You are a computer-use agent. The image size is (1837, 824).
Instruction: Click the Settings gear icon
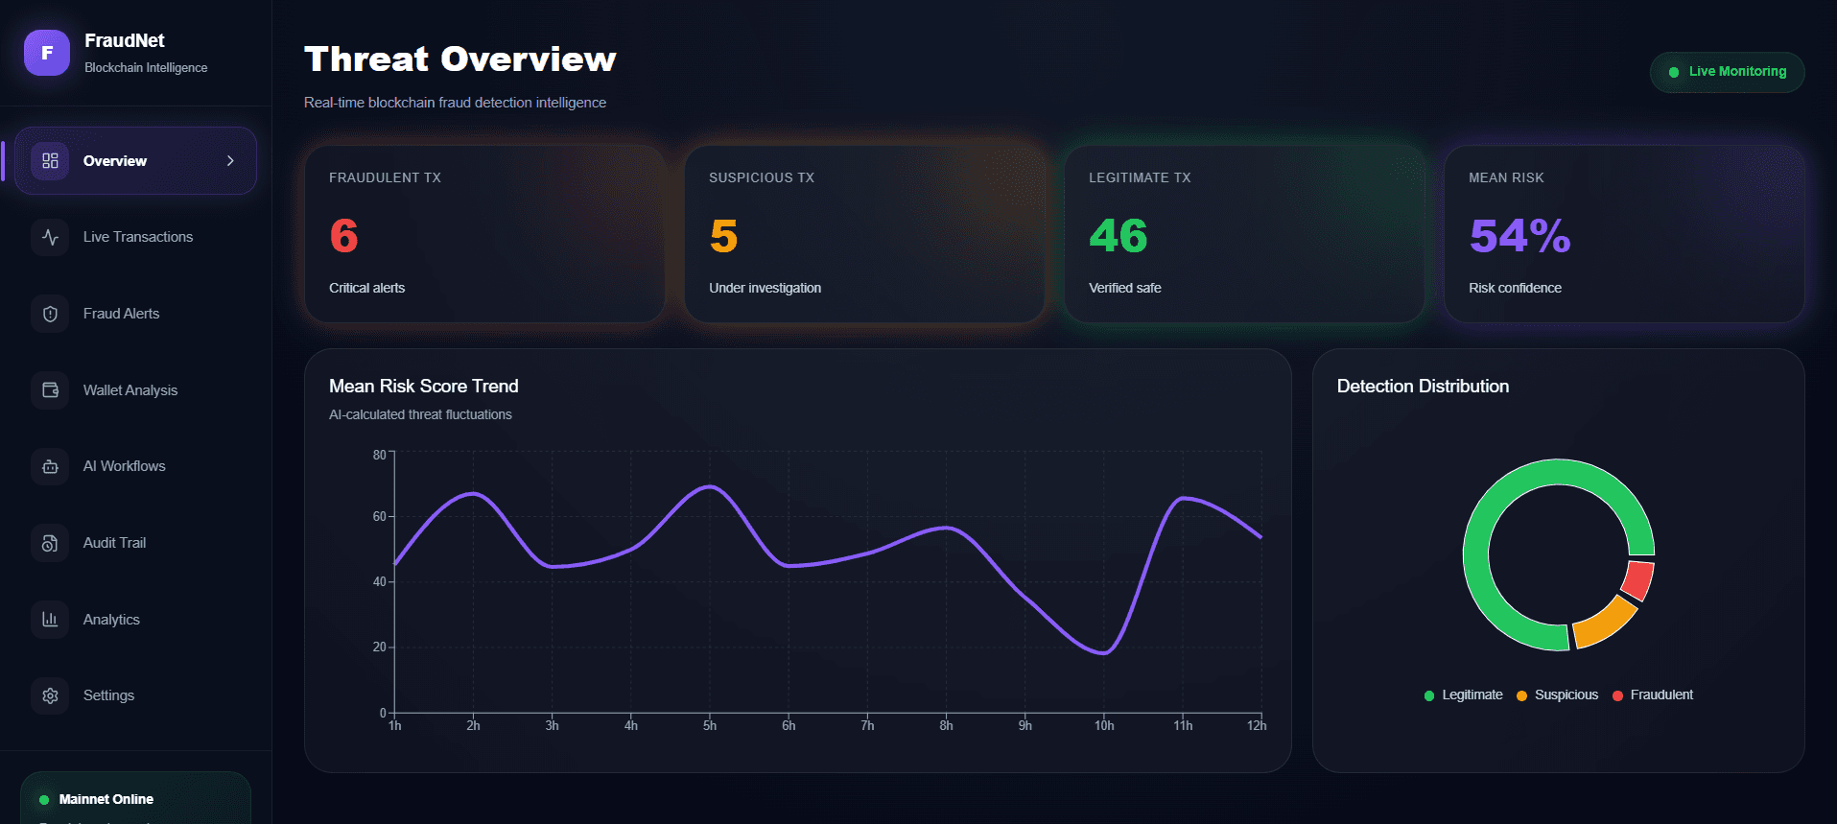(50, 695)
